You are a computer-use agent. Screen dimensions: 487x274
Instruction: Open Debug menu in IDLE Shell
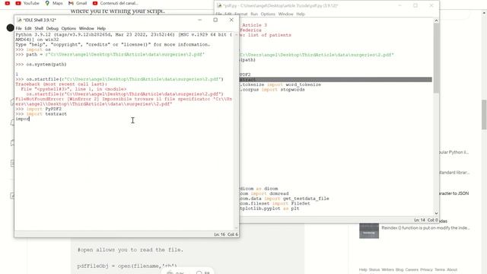pyautogui.click(x=53, y=28)
